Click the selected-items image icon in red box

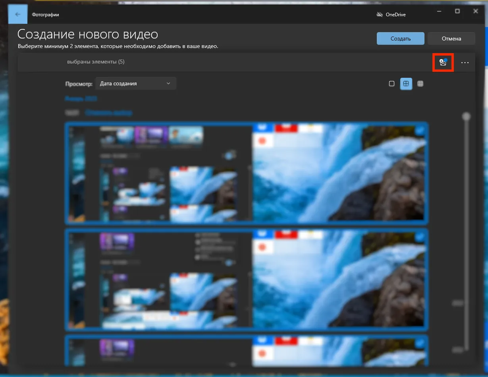coord(443,62)
